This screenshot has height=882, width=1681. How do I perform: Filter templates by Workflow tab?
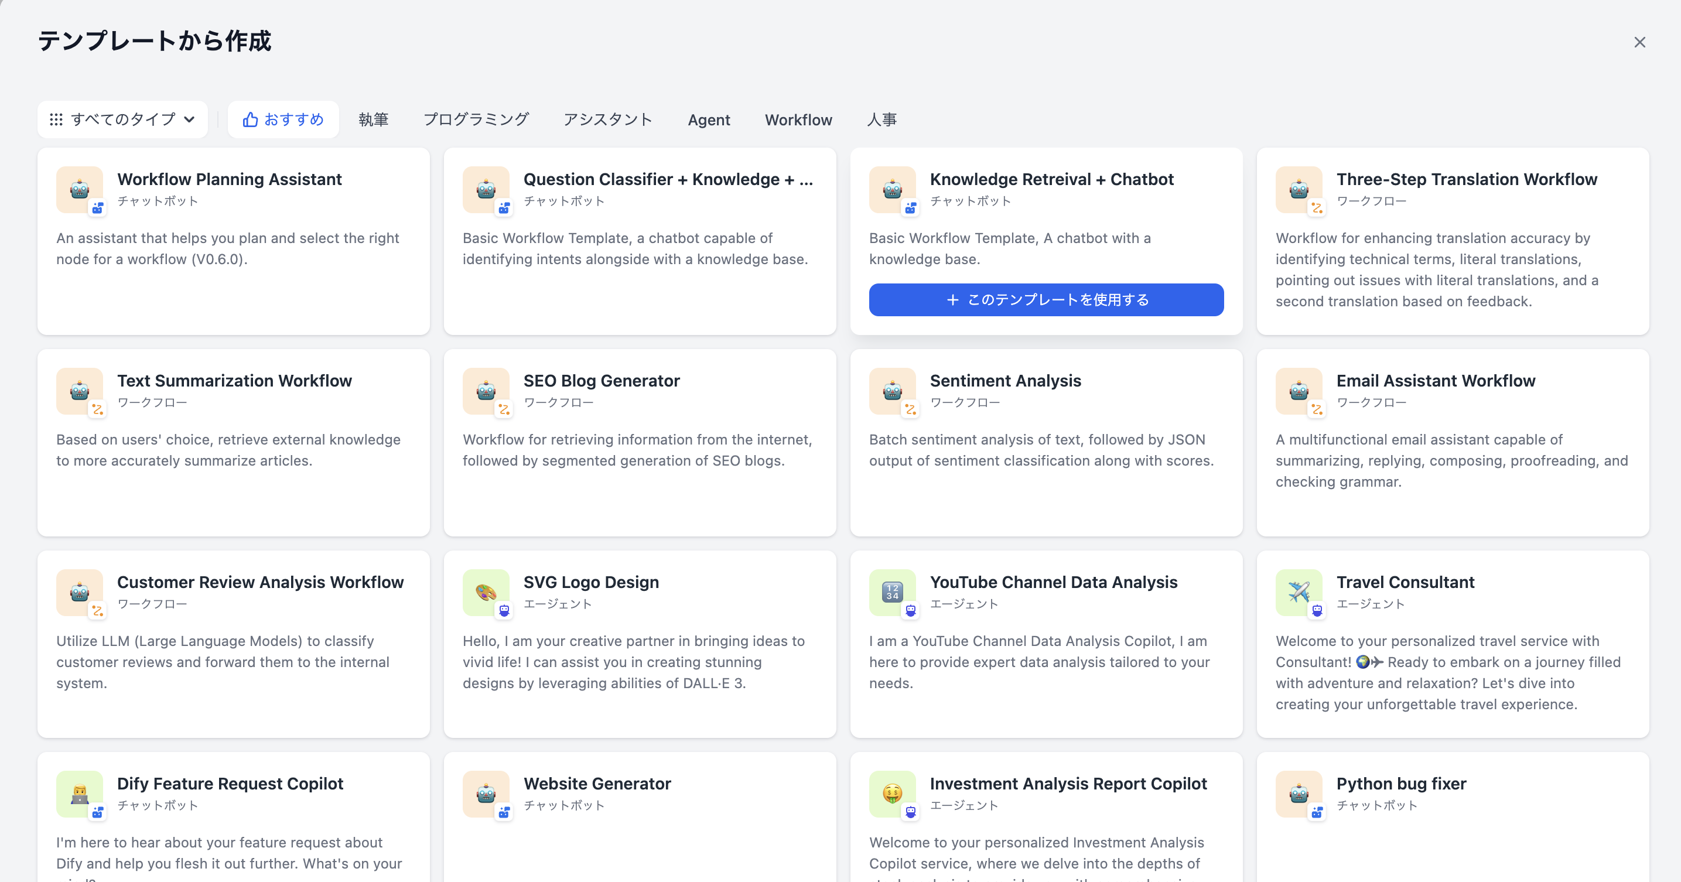tap(798, 120)
